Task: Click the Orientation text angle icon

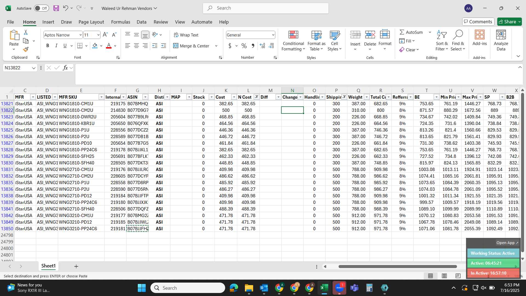Action: [x=155, y=35]
